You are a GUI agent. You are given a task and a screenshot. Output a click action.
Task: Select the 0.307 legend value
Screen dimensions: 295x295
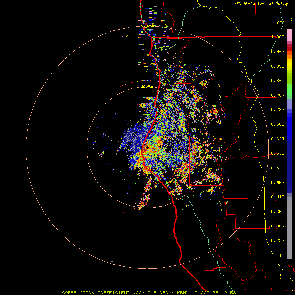tap(278, 226)
